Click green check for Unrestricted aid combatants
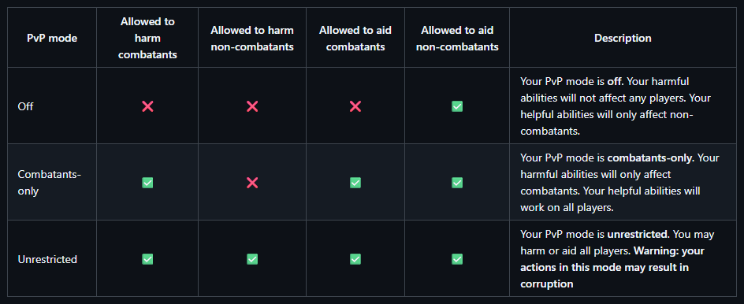744x304 pixels. (355, 259)
